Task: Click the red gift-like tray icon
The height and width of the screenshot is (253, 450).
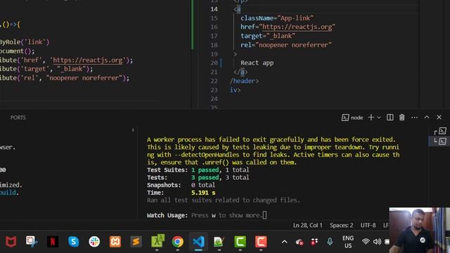Action: (314, 242)
